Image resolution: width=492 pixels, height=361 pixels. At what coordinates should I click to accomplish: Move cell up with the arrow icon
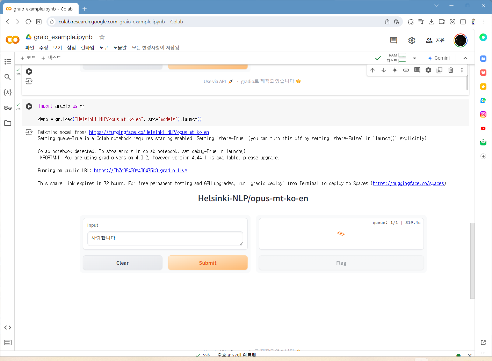tap(372, 70)
